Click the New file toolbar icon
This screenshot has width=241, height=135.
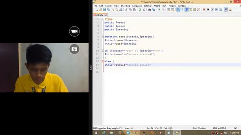point(97,10)
